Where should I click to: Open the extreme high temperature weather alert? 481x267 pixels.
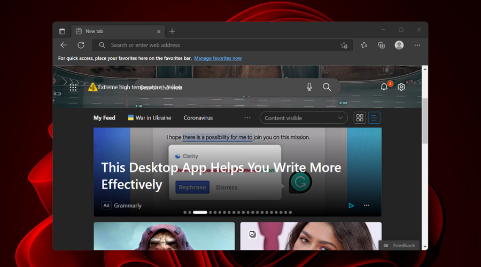coord(135,88)
